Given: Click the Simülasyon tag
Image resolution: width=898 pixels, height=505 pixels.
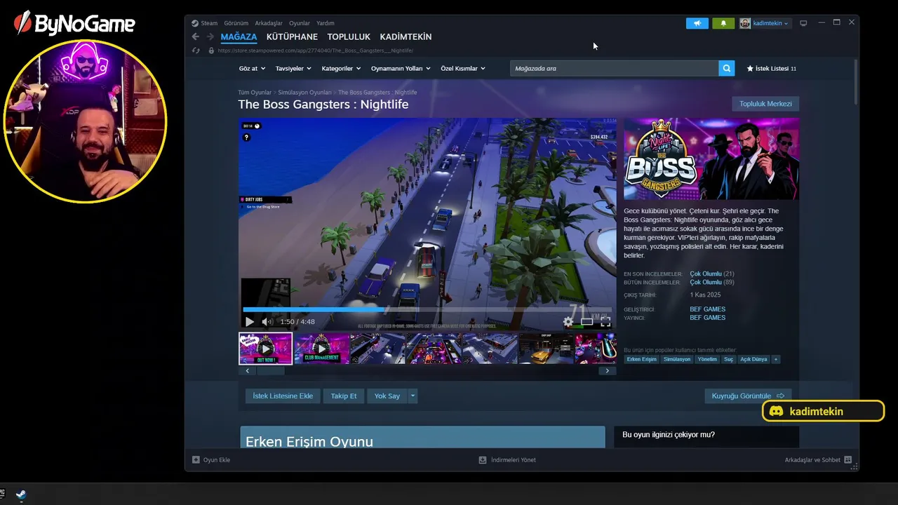Looking at the screenshot, I should click(677, 359).
